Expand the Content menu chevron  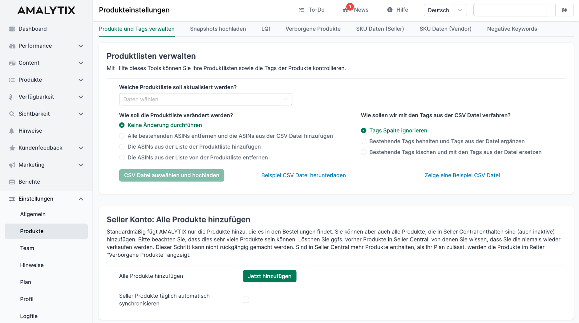tap(81, 63)
